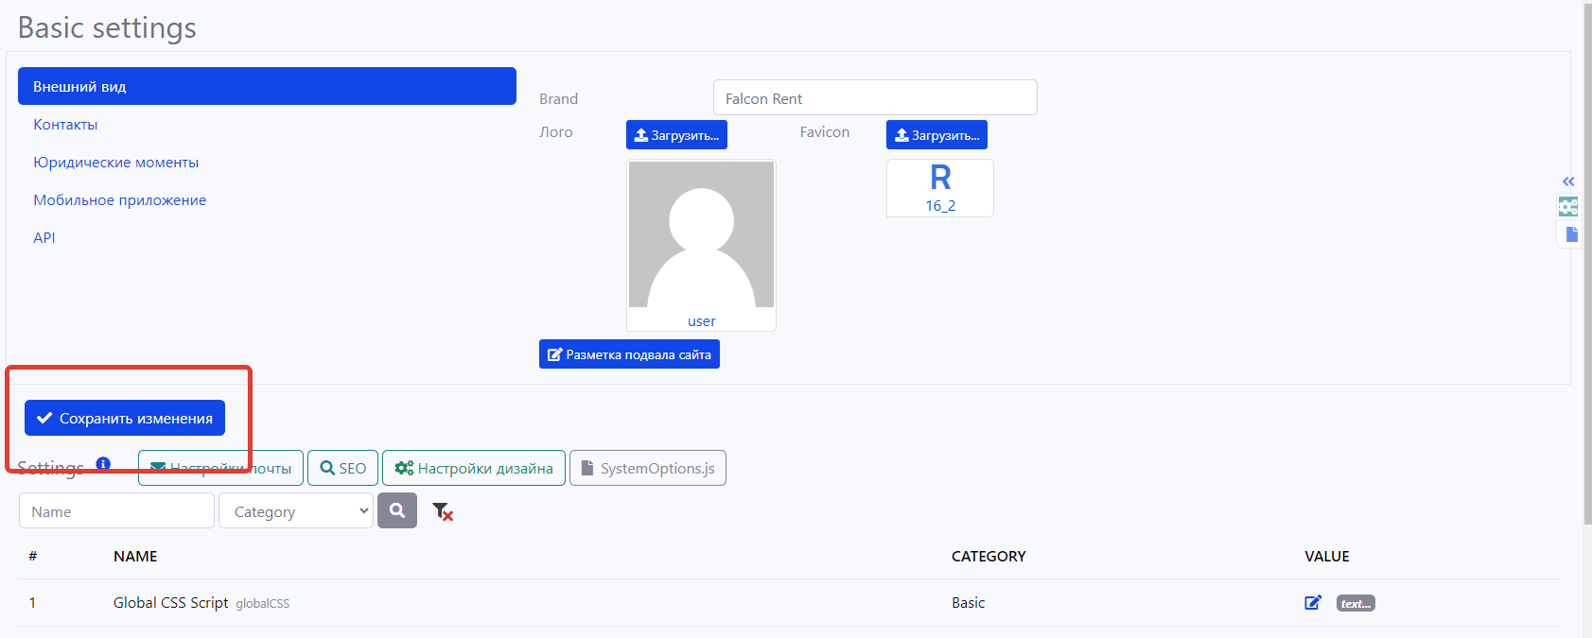This screenshot has height=638, width=1592.
Task: Open the gears icon in right sidebar
Action: point(1568,207)
